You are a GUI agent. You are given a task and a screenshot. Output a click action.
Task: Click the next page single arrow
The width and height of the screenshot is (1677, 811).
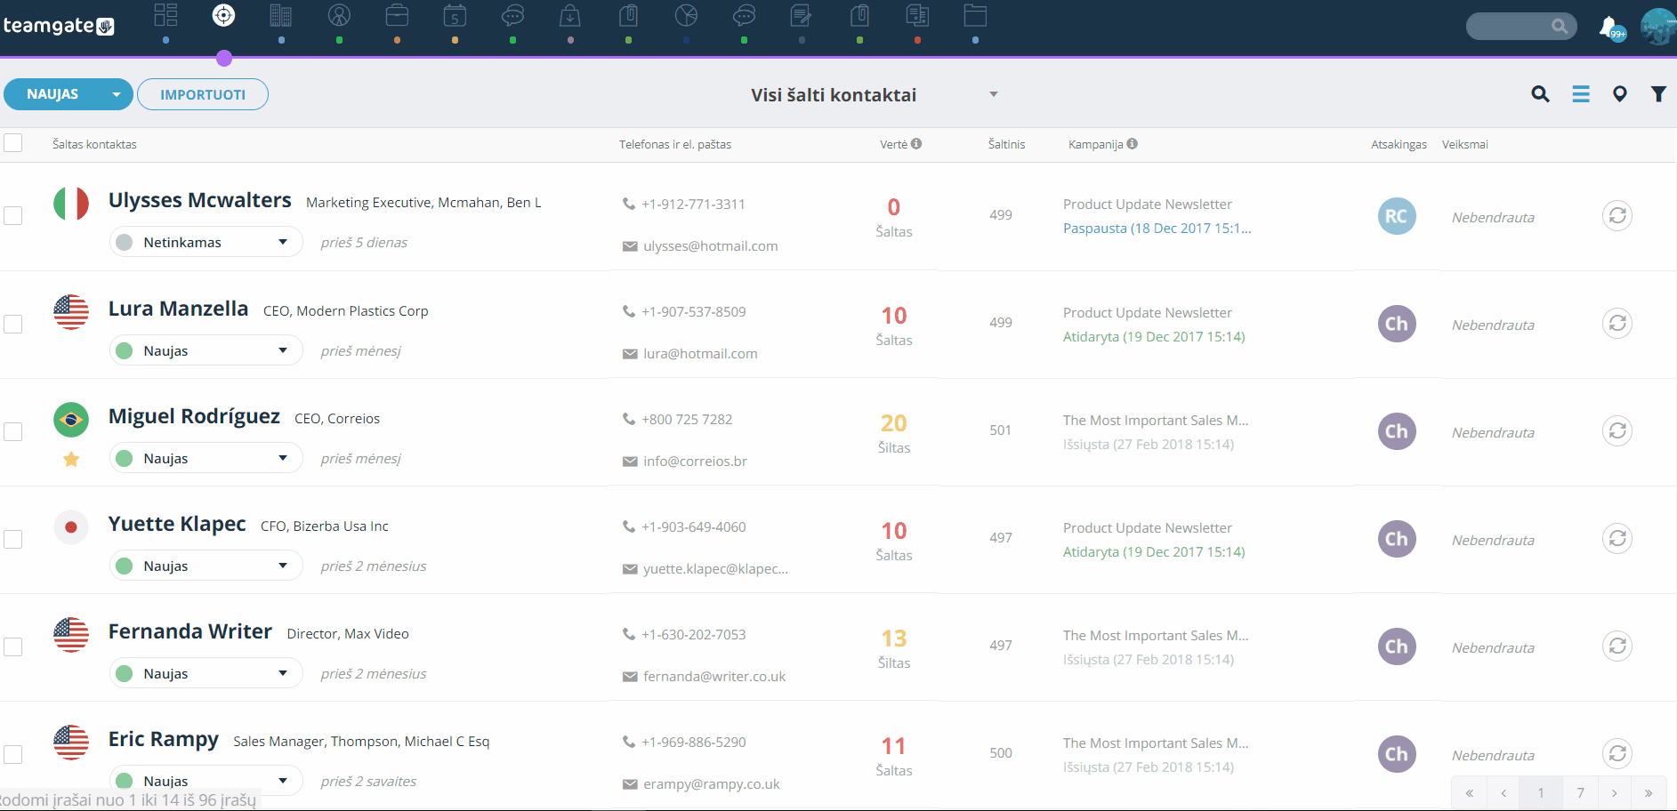1614,792
